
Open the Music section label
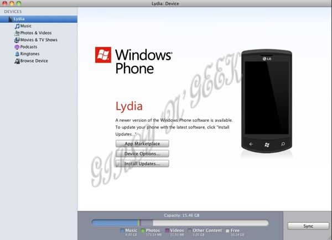[x=26, y=26]
